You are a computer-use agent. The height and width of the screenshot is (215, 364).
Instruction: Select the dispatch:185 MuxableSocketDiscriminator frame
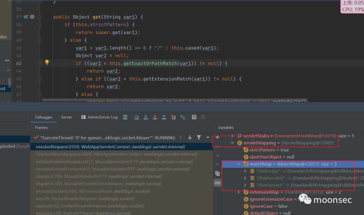122,184
